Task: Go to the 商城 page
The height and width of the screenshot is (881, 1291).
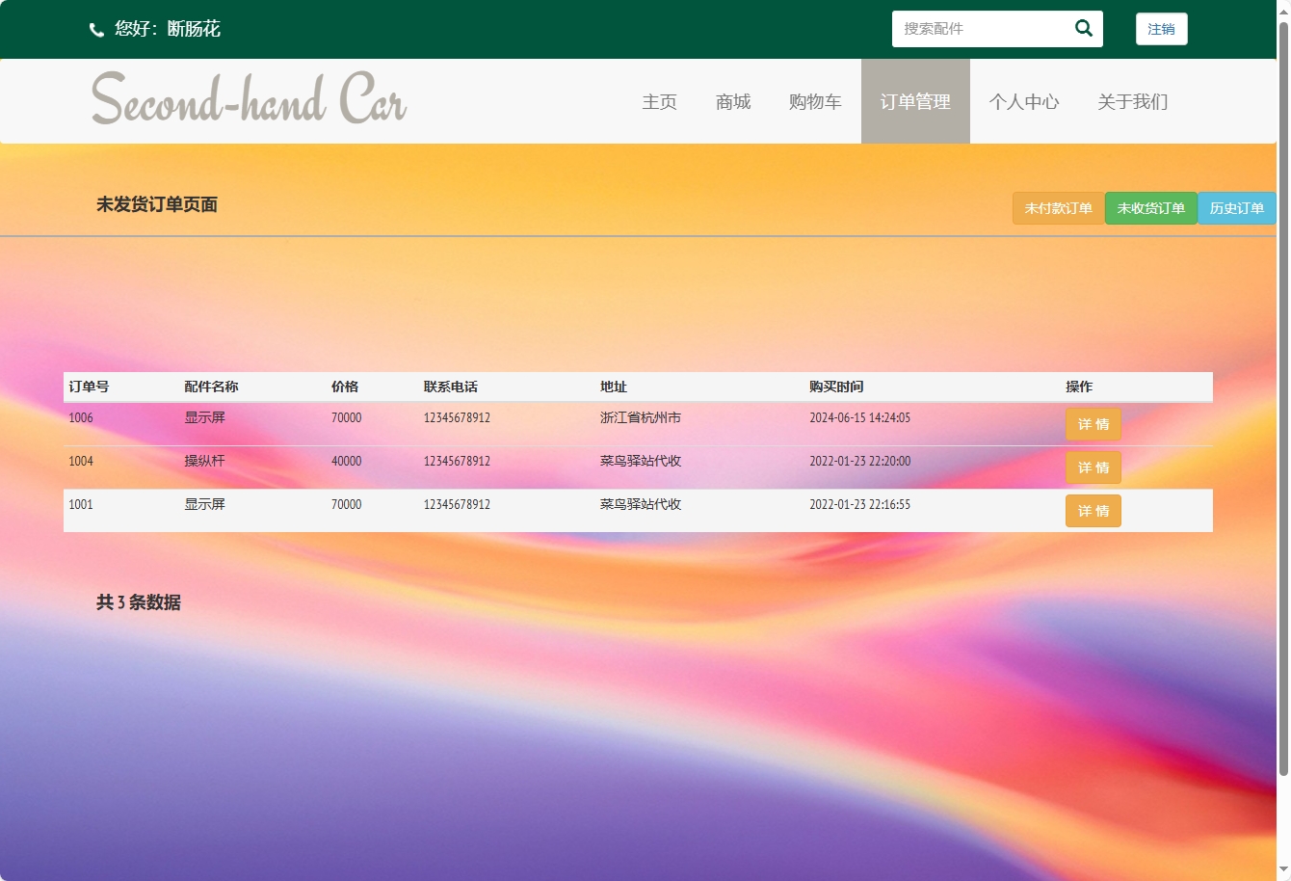Action: point(732,101)
